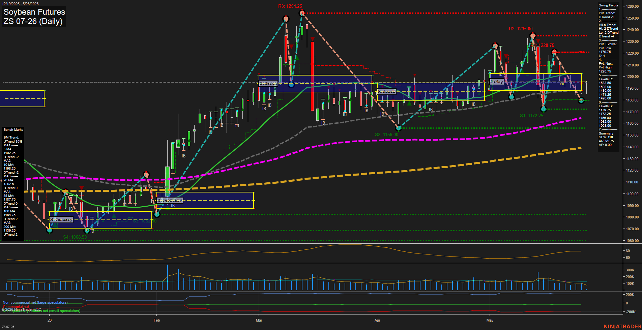Click the 12/19/2025 - 5/28/2026 date range

click(20, 4)
